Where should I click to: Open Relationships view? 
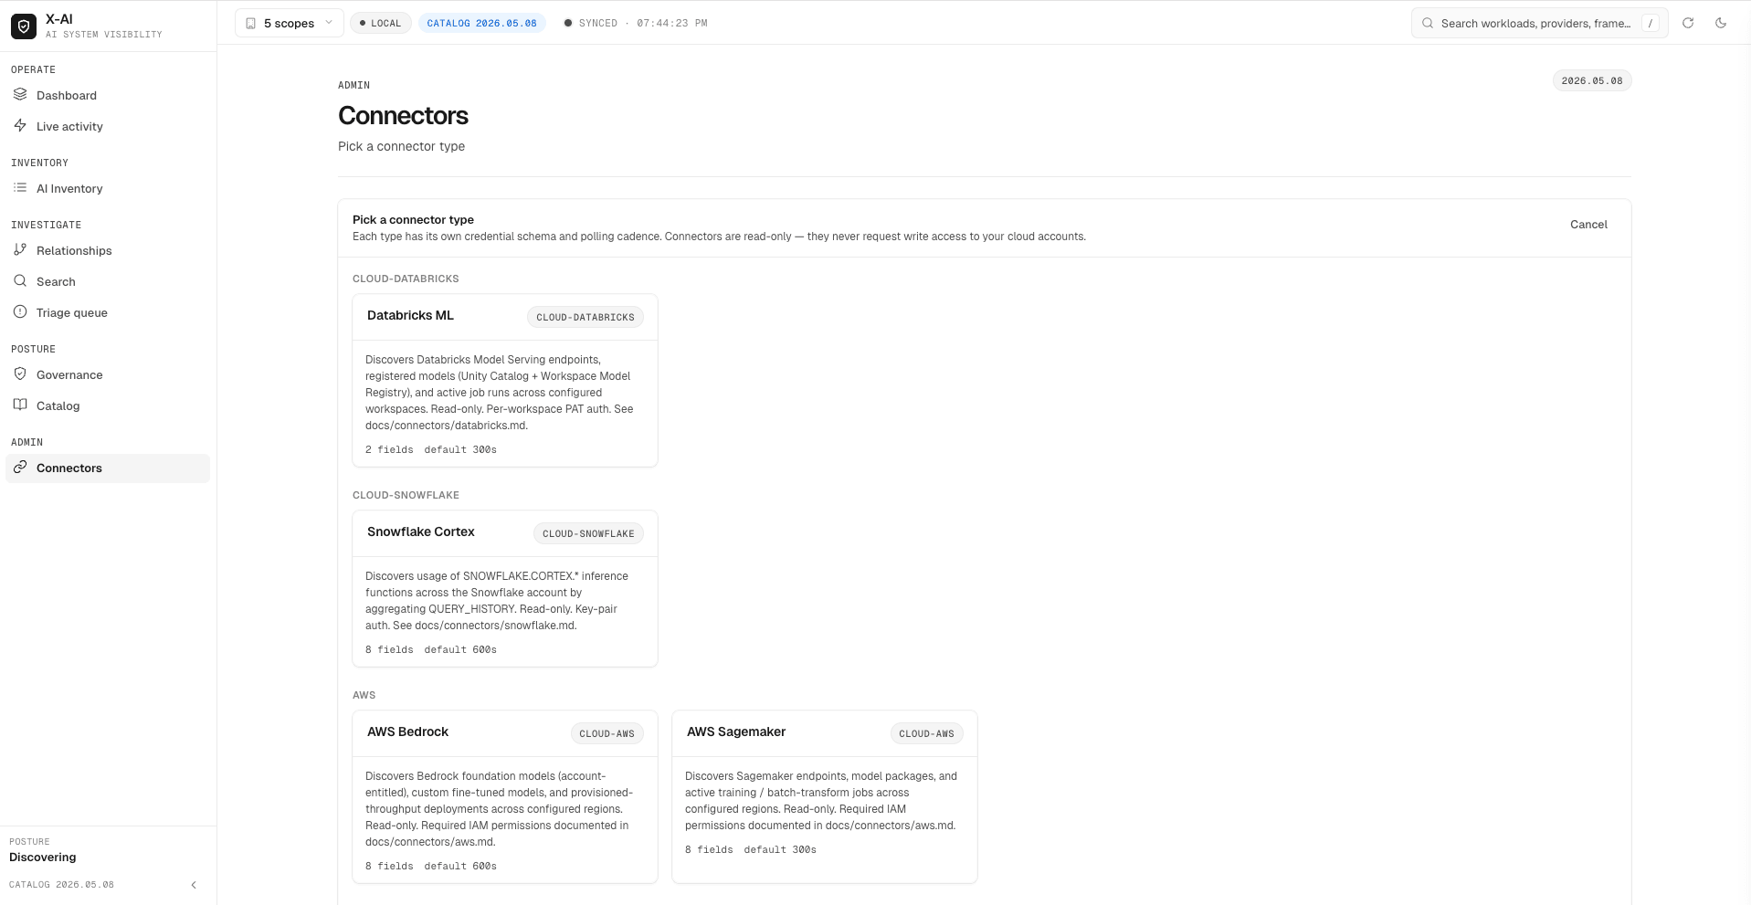pos(108,250)
